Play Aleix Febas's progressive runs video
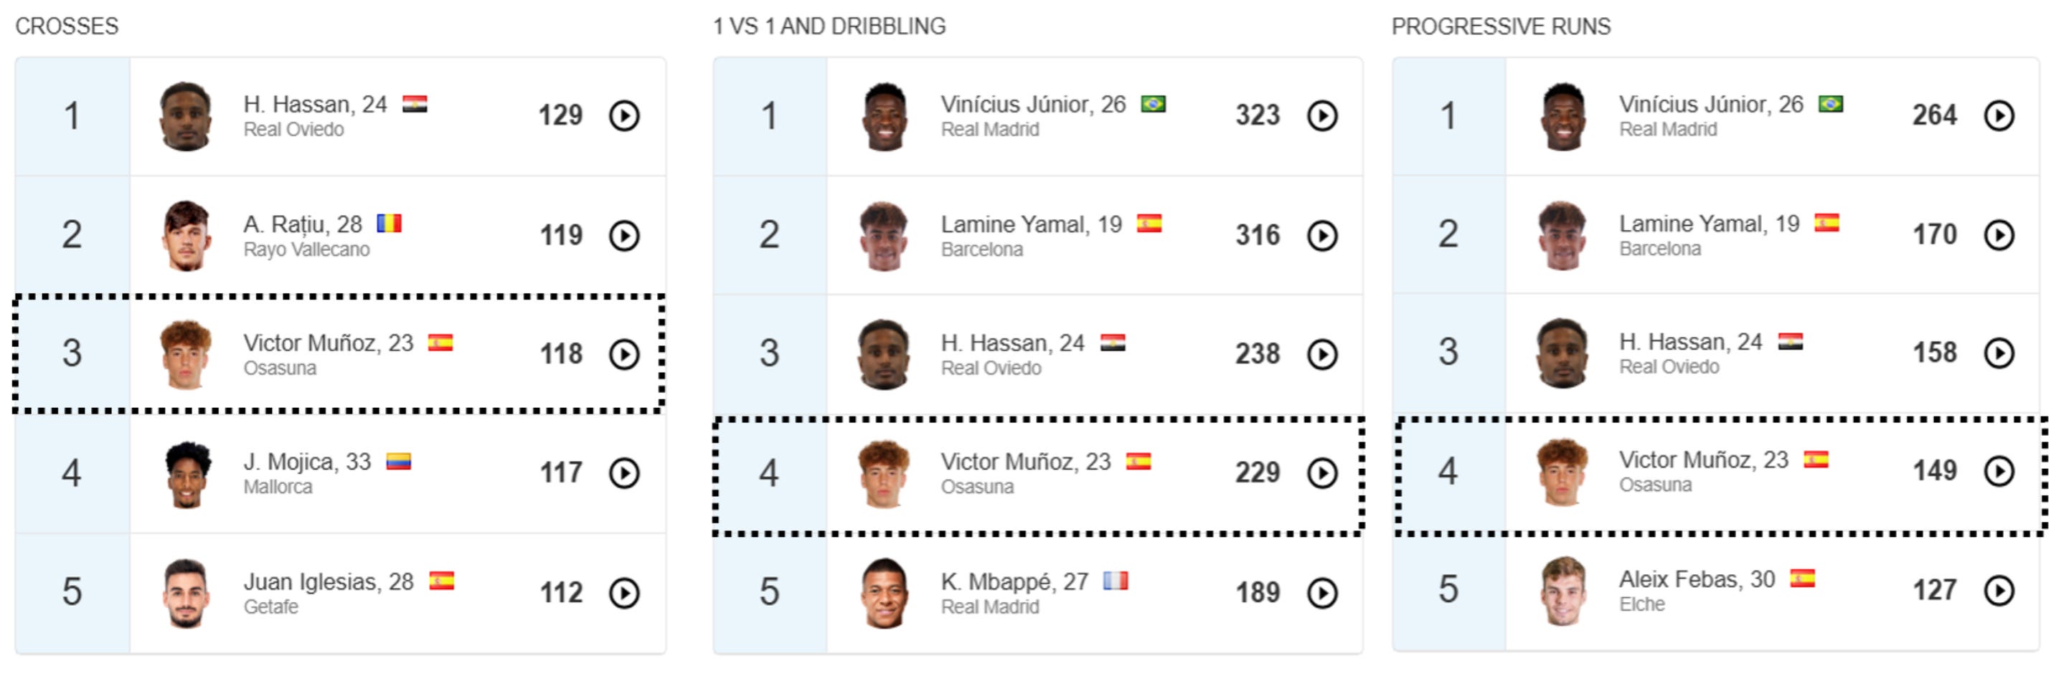The width and height of the screenshot is (2051, 681). 1999,590
